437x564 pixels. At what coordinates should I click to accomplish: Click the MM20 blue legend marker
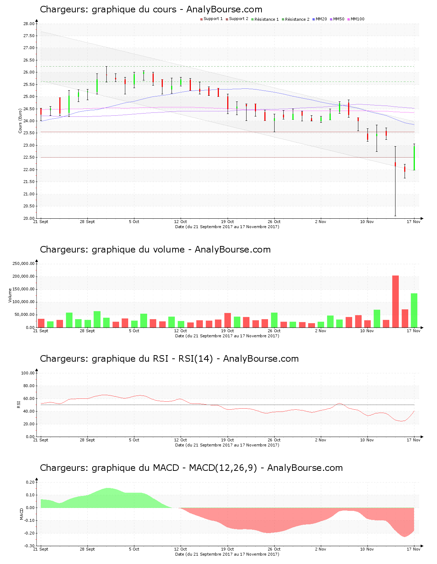pos(314,19)
